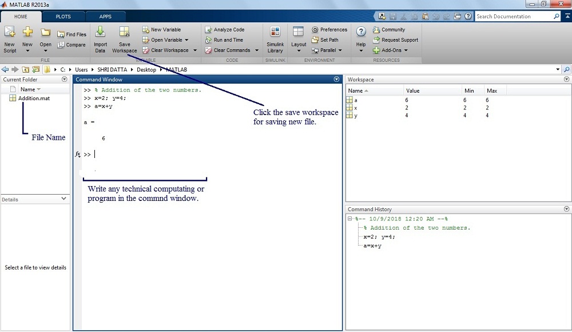The image size is (572, 332).
Task: Click the Import Data icon
Action: (x=100, y=33)
